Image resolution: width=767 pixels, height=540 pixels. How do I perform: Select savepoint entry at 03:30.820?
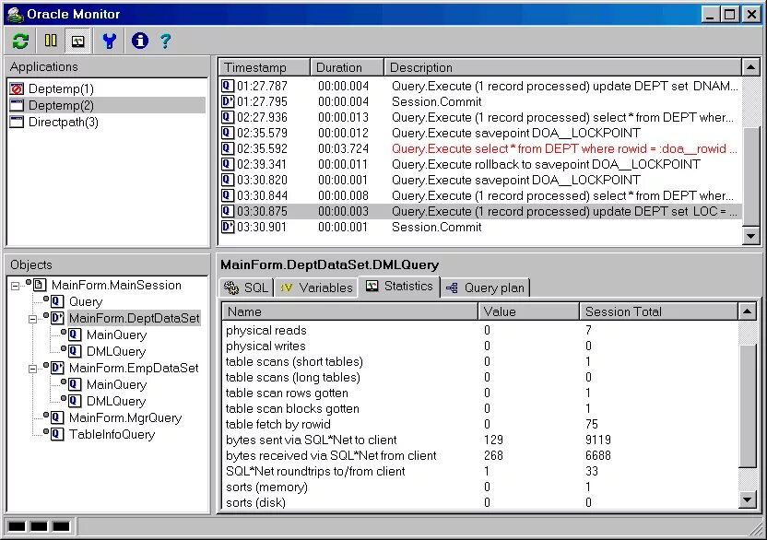point(480,180)
